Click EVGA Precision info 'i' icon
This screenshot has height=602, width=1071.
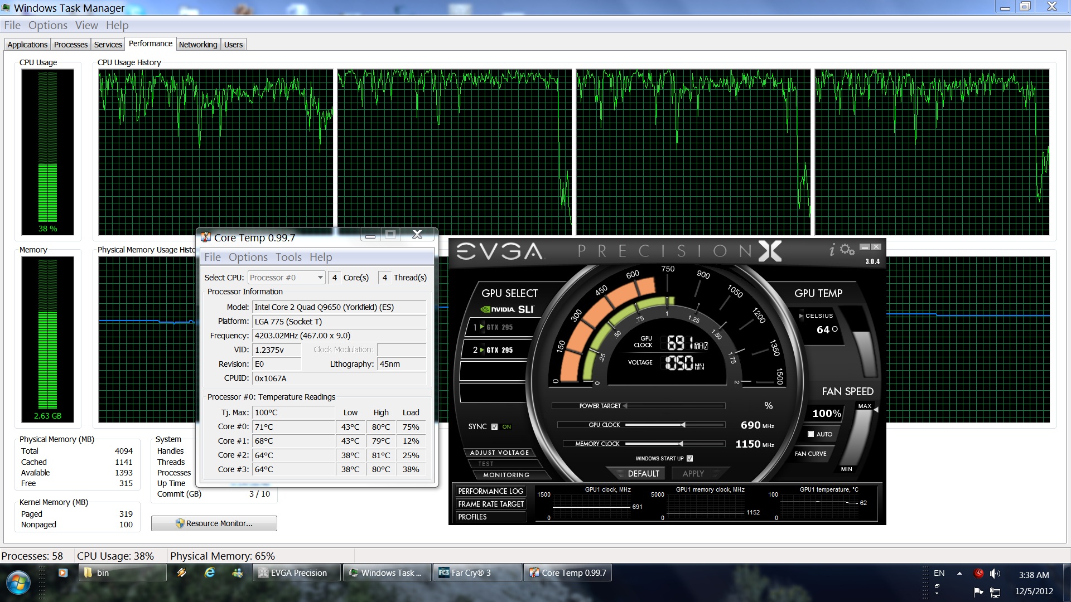point(832,250)
